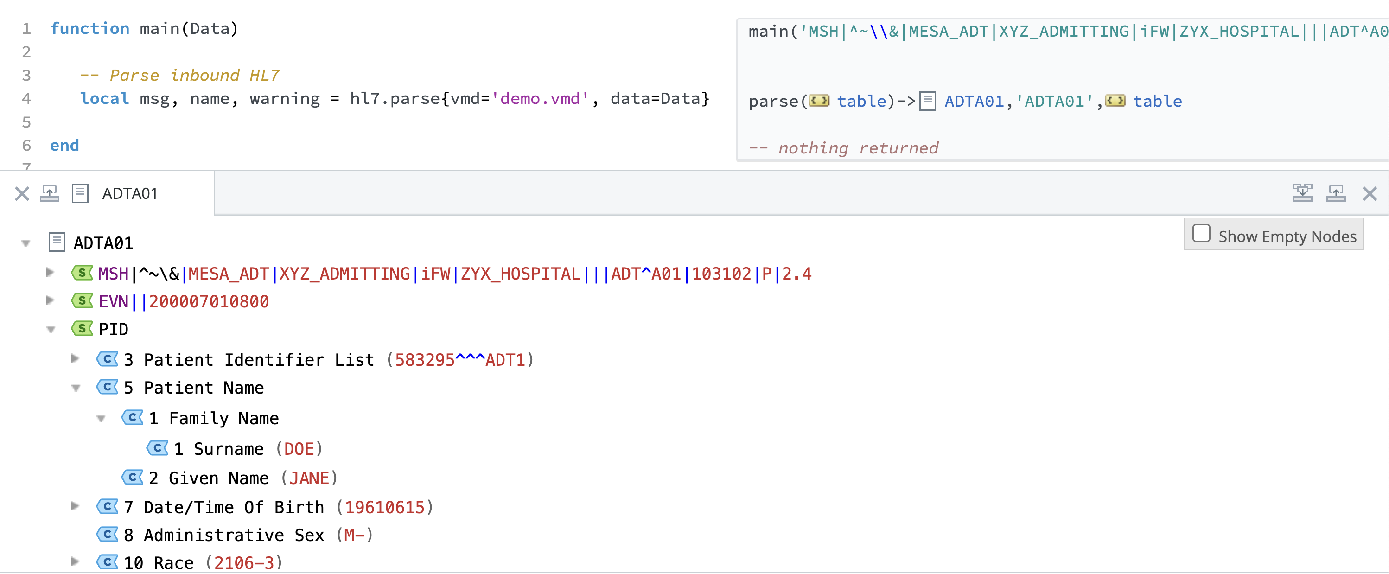Click the composite icon of 2 Given Name

pyautogui.click(x=132, y=478)
